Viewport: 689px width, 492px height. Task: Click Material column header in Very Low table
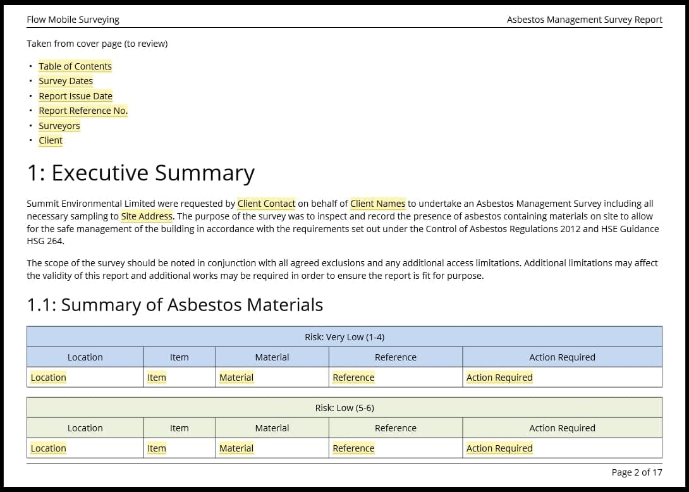click(272, 357)
